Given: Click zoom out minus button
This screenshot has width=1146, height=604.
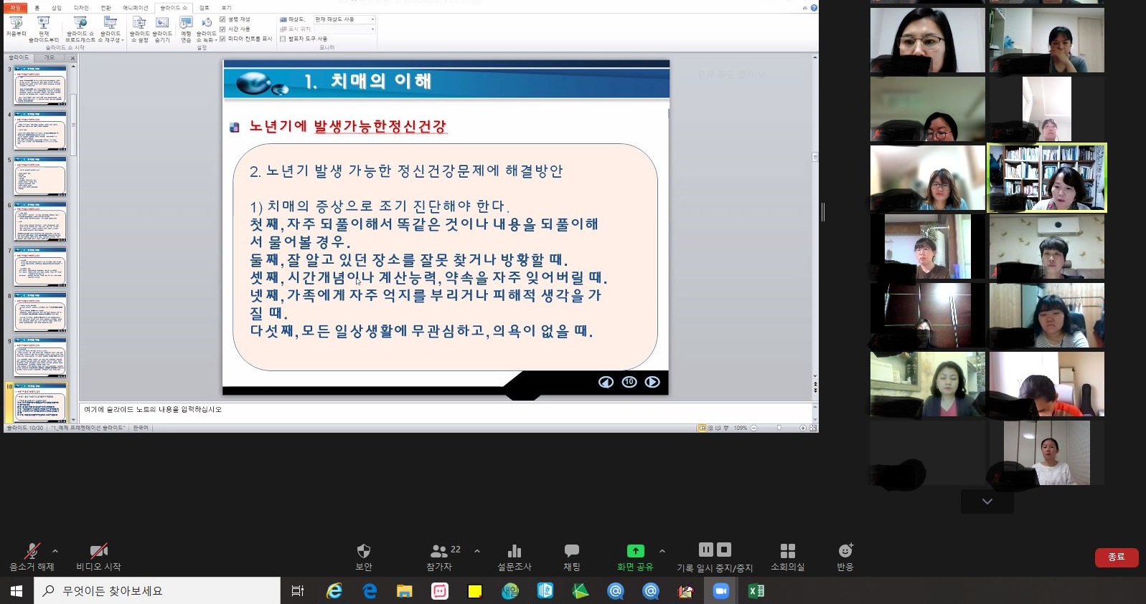Looking at the screenshot, I should [x=754, y=428].
